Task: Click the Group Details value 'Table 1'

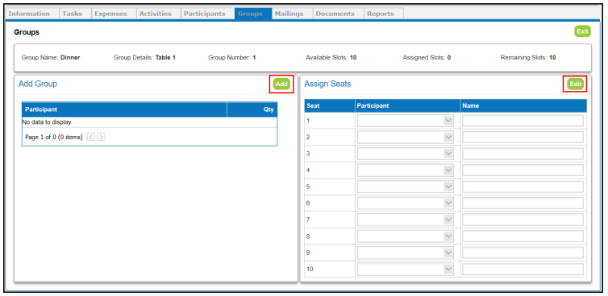Action: click(x=165, y=58)
